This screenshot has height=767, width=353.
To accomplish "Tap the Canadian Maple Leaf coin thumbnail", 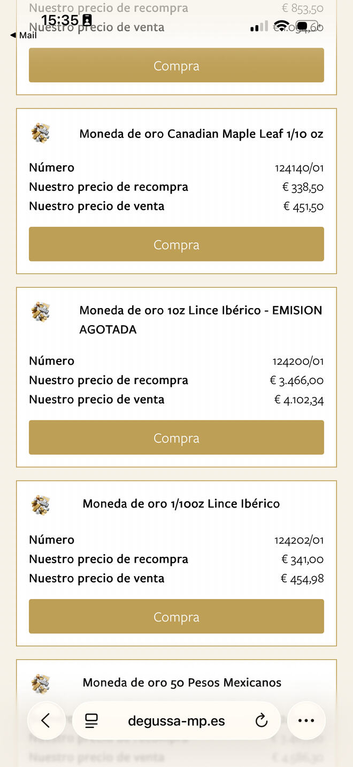I will 41,133.
